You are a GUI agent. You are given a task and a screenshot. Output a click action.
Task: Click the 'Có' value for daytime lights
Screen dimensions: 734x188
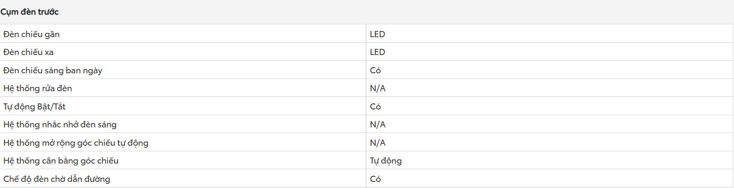pyautogui.click(x=375, y=70)
